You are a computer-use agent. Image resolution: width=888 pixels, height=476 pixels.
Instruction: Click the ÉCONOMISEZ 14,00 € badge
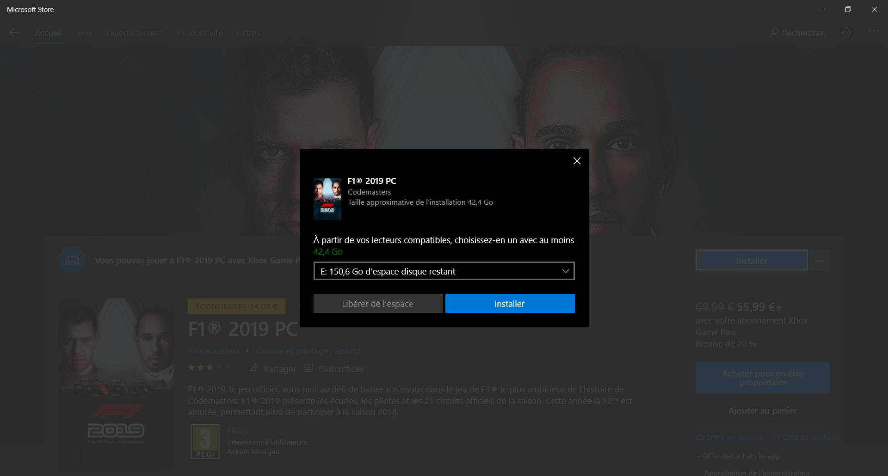[236, 306]
